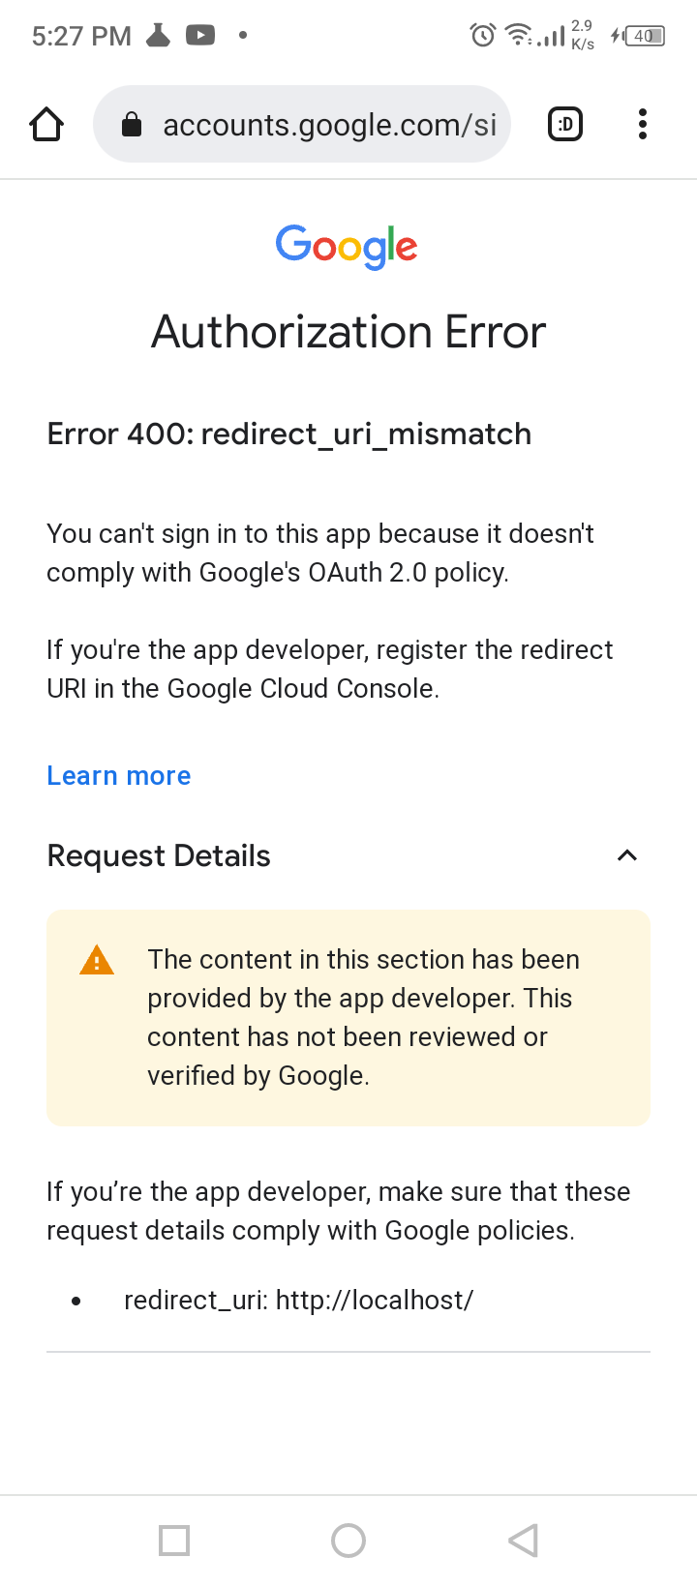Select the Request Details heading
Viewport: 697px width, 1587px height.
158,855
